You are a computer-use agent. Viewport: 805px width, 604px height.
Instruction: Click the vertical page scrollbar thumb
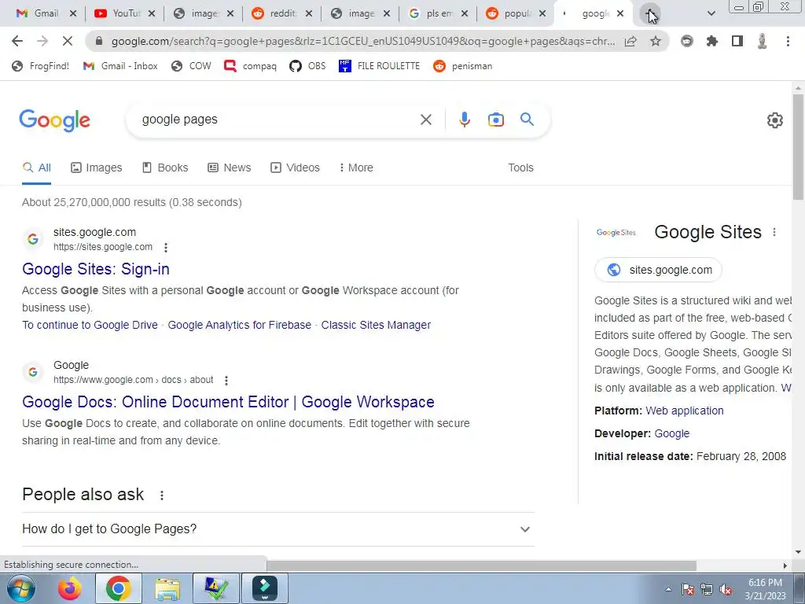tap(798, 146)
